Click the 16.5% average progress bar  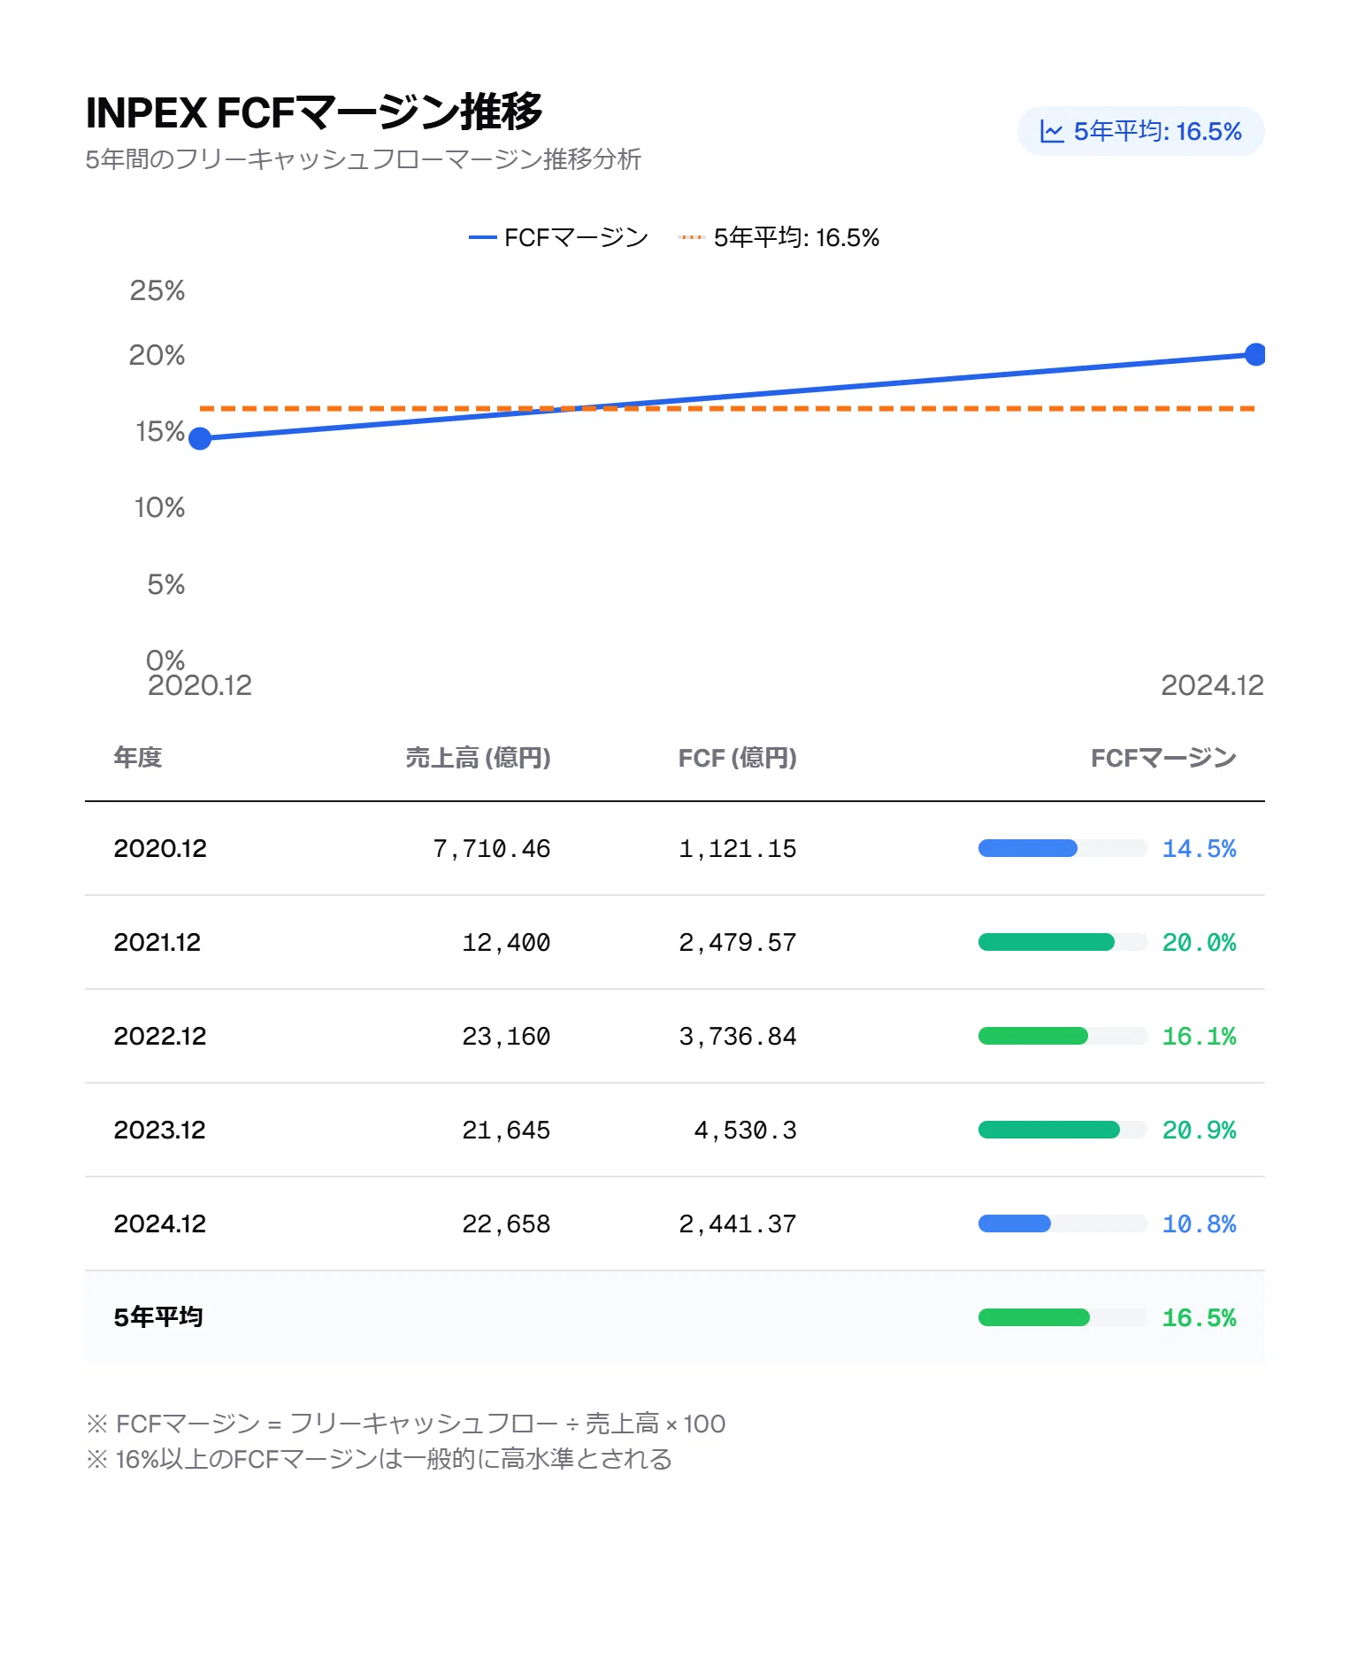1062,1317
